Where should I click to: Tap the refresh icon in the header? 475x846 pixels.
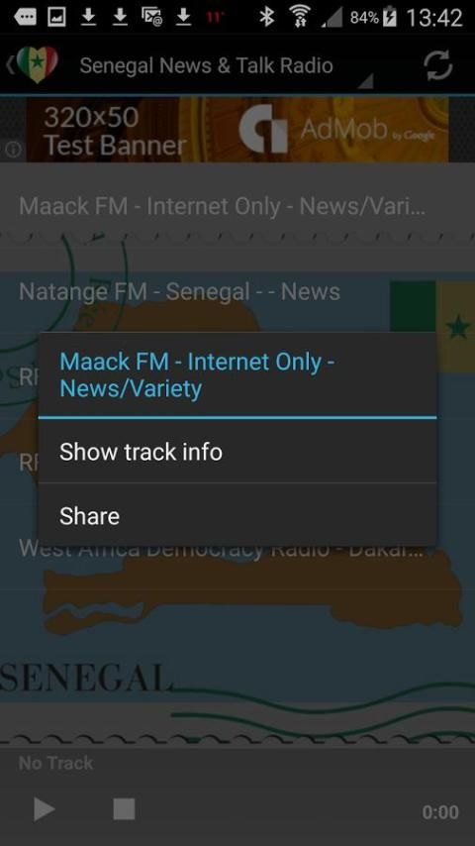pyautogui.click(x=437, y=65)
